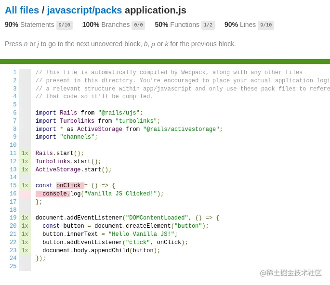This screenshot has height=285, width=330.
Task: Click line number 22 in the gutter
Action: (x=13, y=242)
